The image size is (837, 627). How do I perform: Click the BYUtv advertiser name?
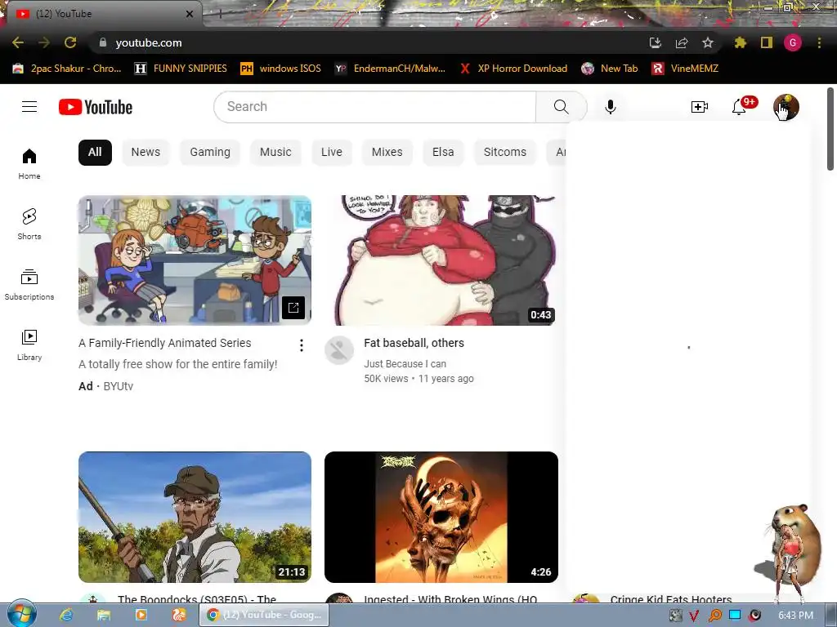coord(118,386)
